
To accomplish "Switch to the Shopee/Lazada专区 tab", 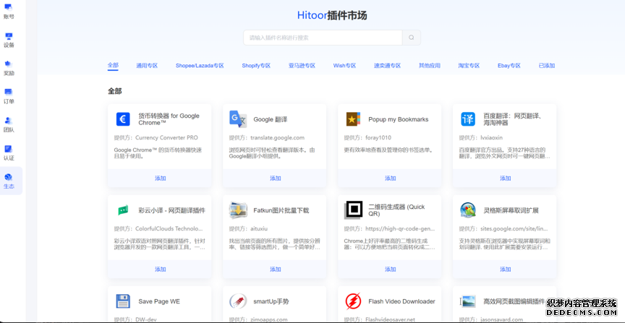I will 200,66.
